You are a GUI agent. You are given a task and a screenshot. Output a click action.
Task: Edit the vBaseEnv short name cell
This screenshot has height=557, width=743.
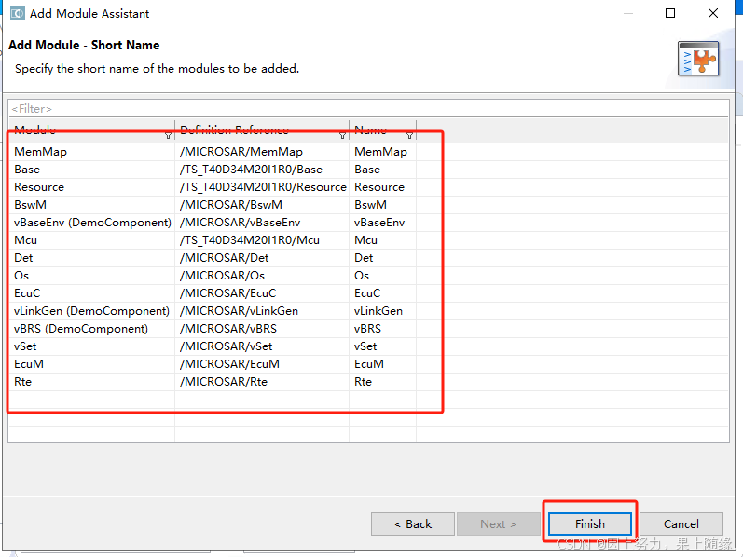(x=383, y=223)
